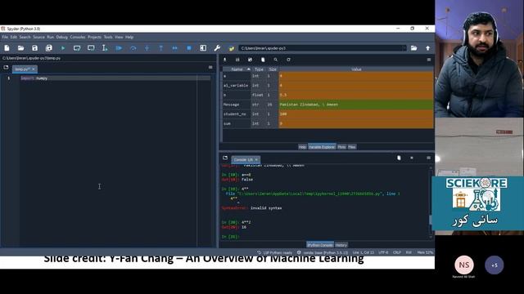This screenshot has width=524, height=294.
Task: Switch to Variable Explorer tab
Action: (322, 147)
